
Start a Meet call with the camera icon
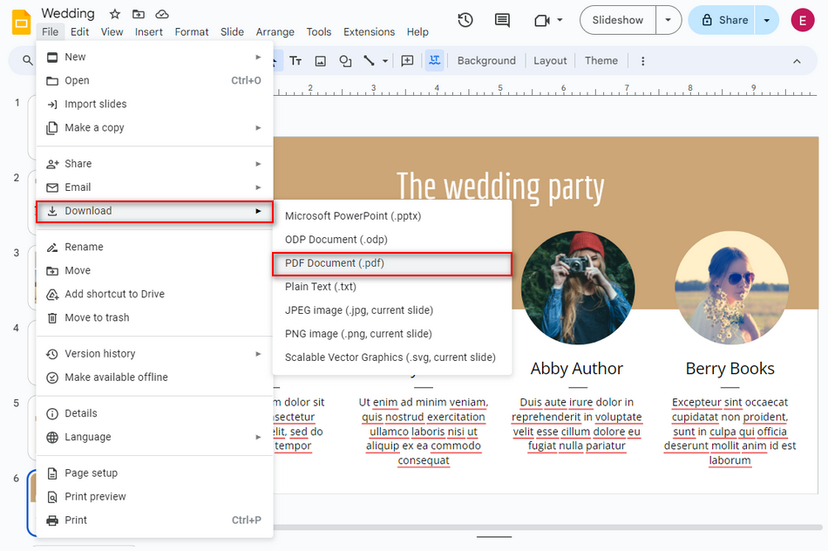(x=540, y=19)
